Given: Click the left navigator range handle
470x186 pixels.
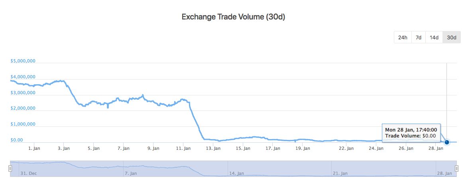Looking at the screenshot, I should tap(10, 169).
